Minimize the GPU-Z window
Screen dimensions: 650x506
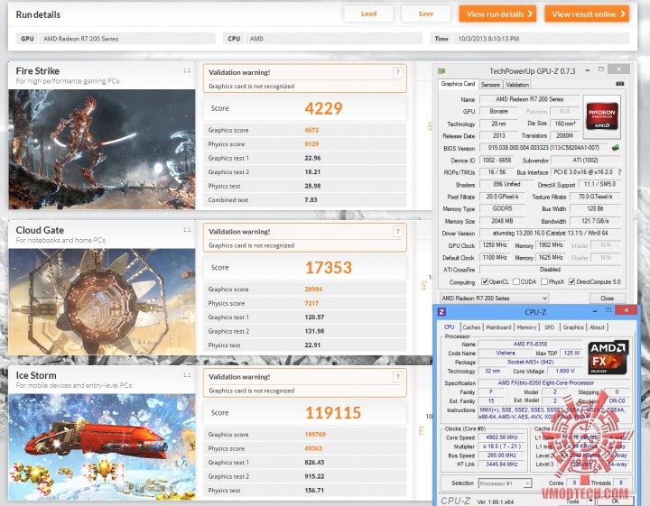(x=588, y=70)
